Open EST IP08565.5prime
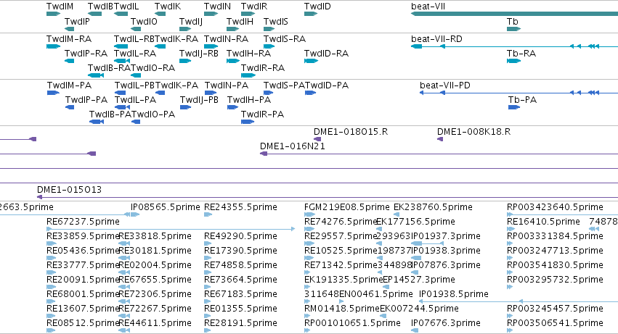 click(x=165, y=207)
